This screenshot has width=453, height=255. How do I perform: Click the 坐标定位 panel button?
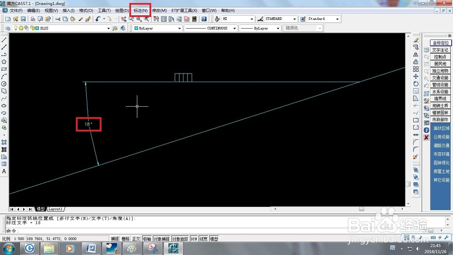[x=441, y=43]
